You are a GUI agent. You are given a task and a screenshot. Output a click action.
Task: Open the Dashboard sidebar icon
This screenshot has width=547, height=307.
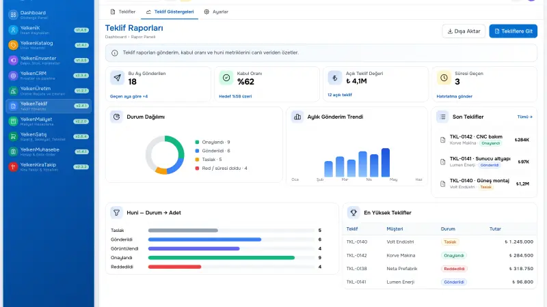pyautogui.click(x=13, y=14)
